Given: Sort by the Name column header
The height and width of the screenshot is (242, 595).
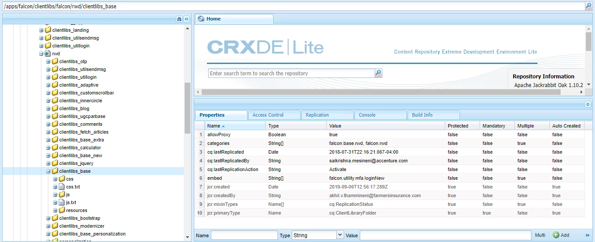Looking at the screenshot, I should click(x=235, y=126).
